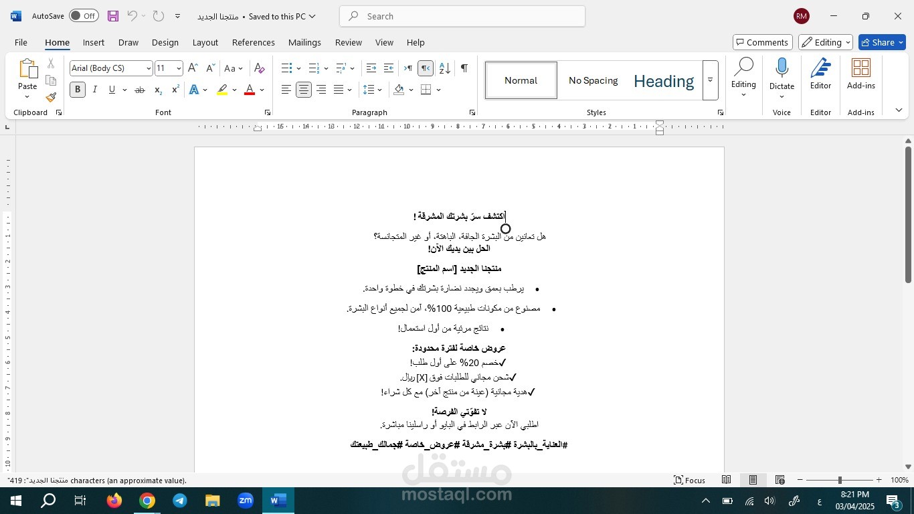Expand Styles gallery arrow
This screenshot has height=514, width=914.
[710, 80]
